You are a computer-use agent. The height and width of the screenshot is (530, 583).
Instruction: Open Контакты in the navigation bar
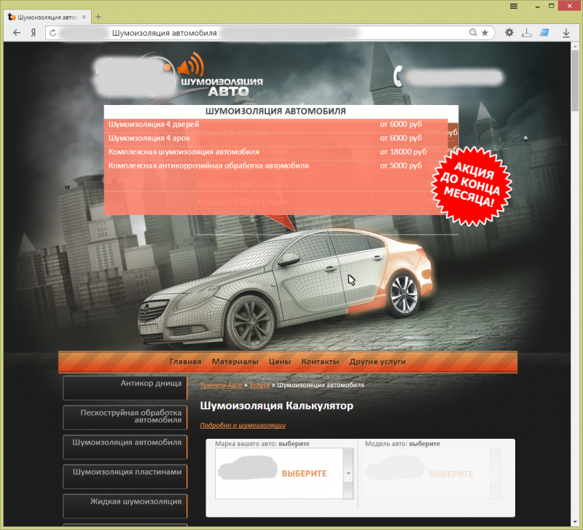click(x=320, y=362)
